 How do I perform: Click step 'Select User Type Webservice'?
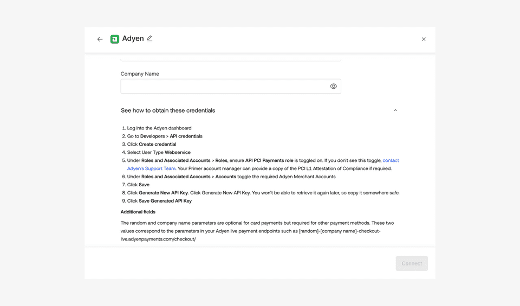point(159,153)
